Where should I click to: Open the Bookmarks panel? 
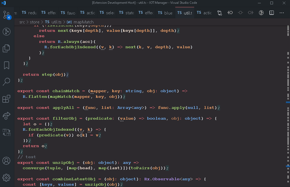6,65
